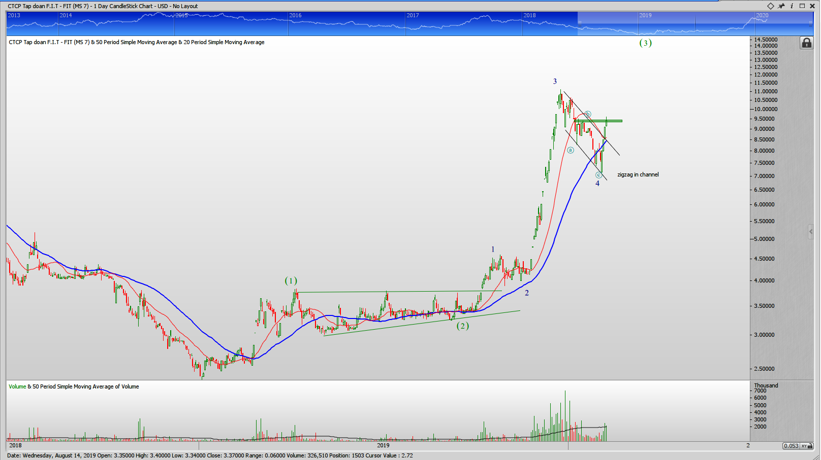This screenshot has height=460, width=821.
Task: Click the Volume legend label in lower pane
Action: [x=17, y=386]
